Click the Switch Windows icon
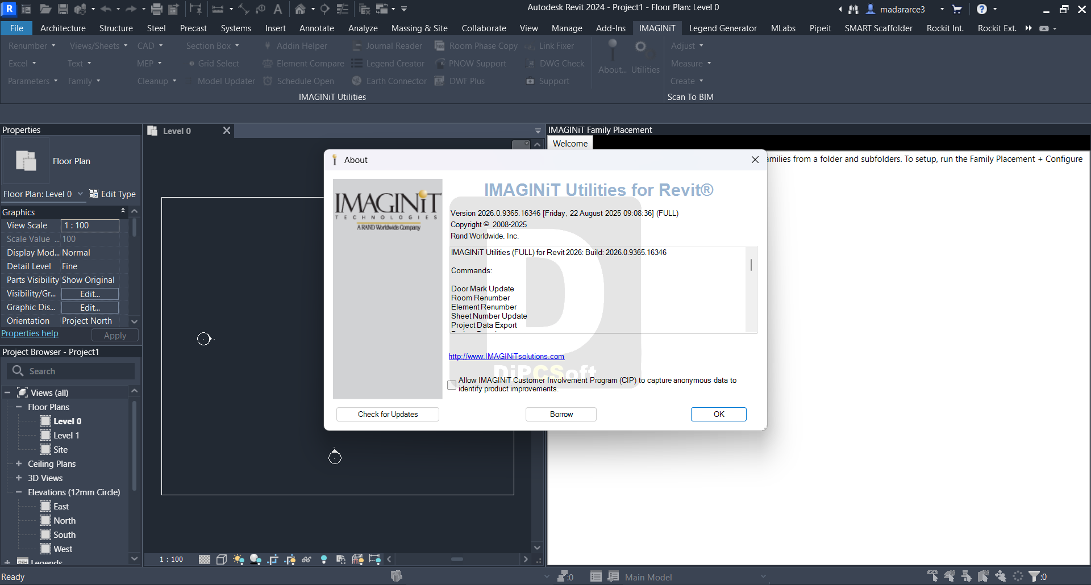This screenshot has width=1091, height=585. pos(382,9)
